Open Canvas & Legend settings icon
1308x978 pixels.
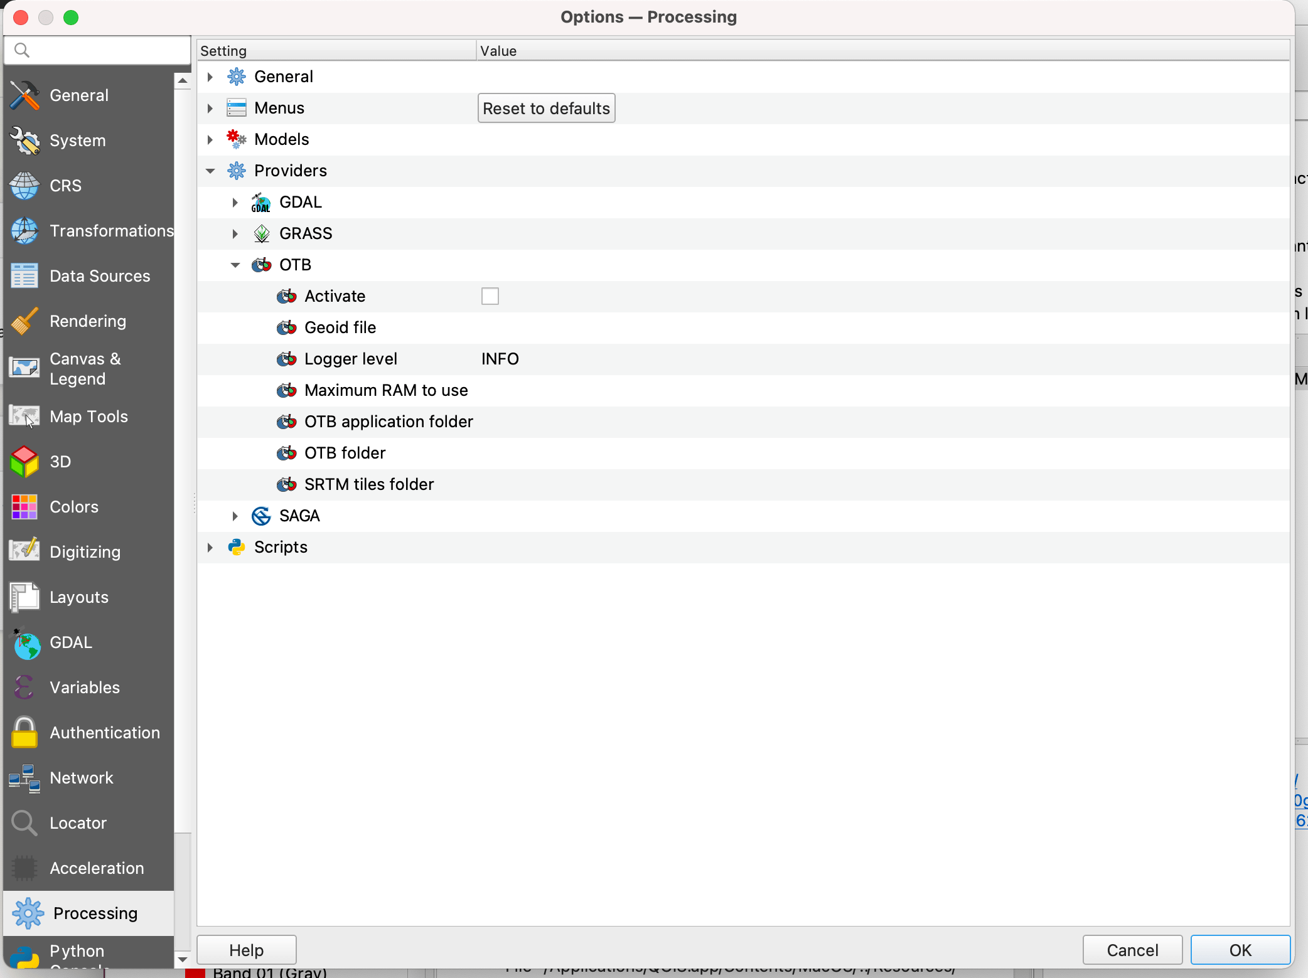pos(24,368)
